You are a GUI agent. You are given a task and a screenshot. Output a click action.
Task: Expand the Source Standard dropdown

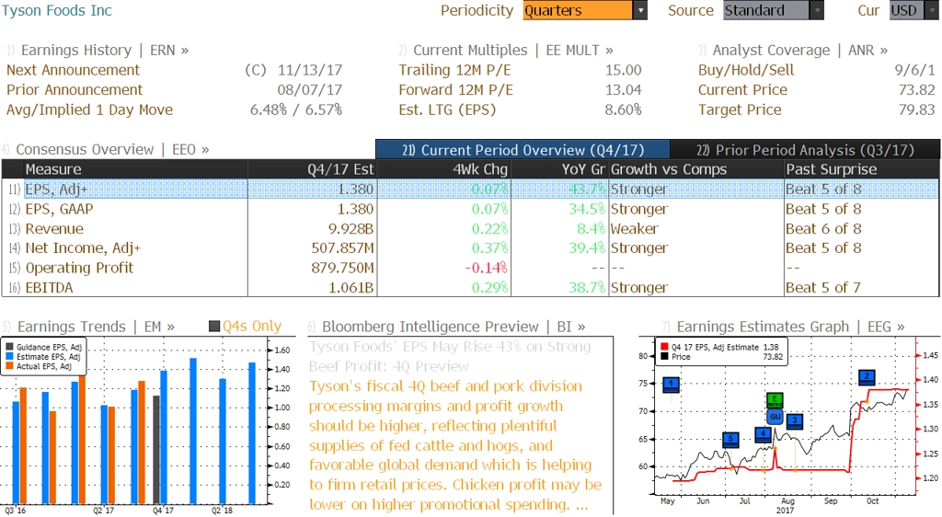[773, 10]
